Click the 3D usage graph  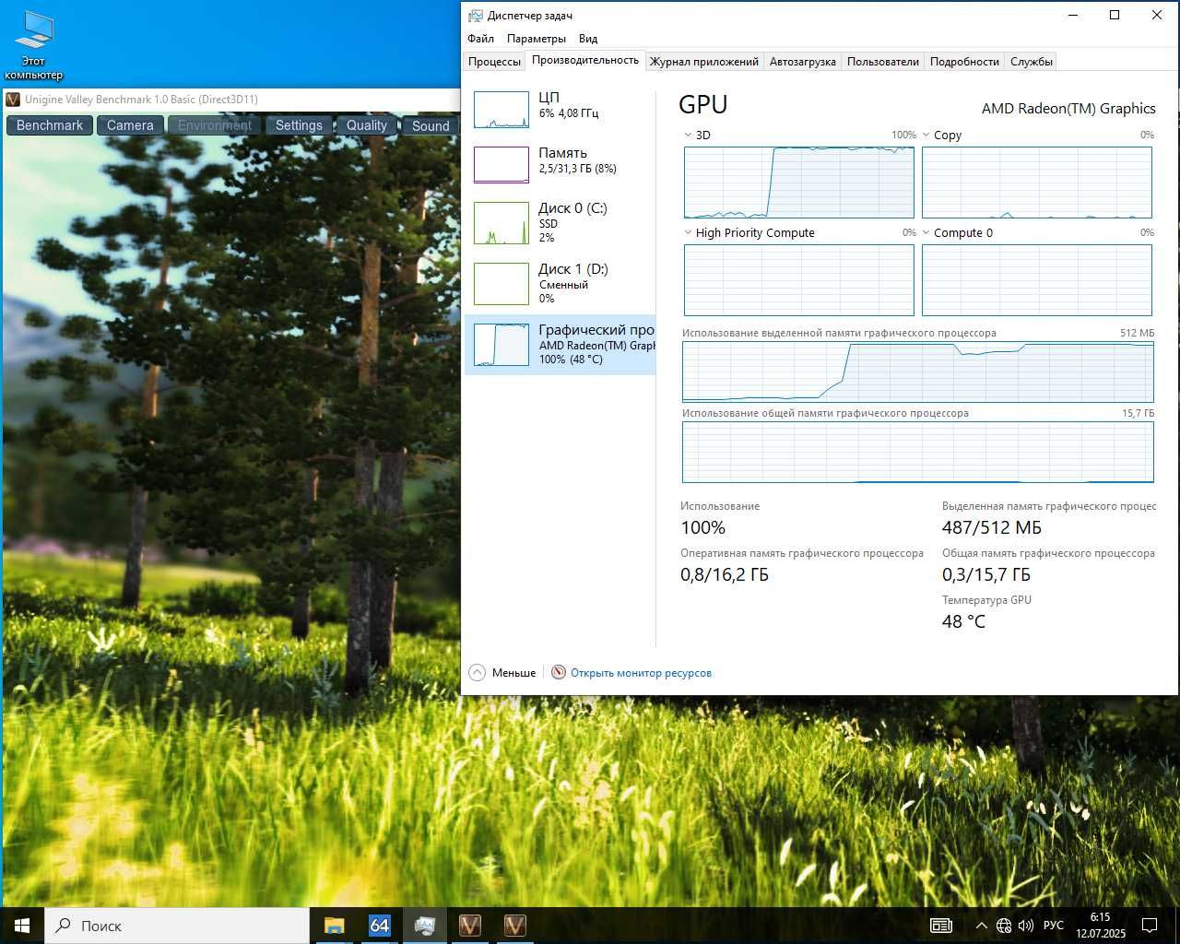point(799,183)
